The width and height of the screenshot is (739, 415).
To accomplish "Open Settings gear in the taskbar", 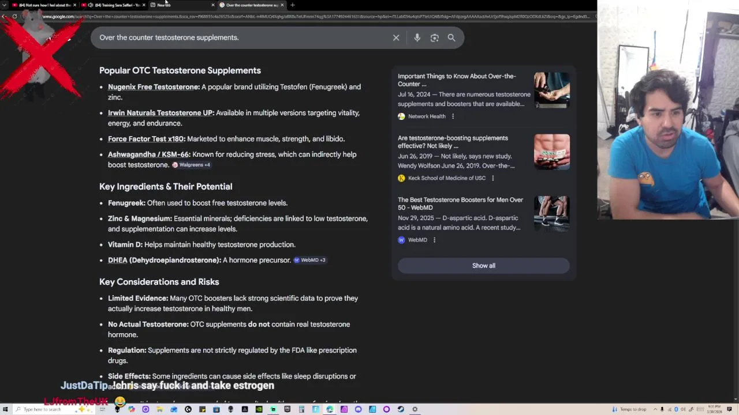I will pos(415,409).
